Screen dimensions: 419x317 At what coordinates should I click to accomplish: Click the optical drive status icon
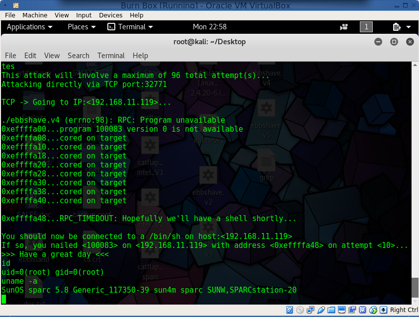click(300, 311)
